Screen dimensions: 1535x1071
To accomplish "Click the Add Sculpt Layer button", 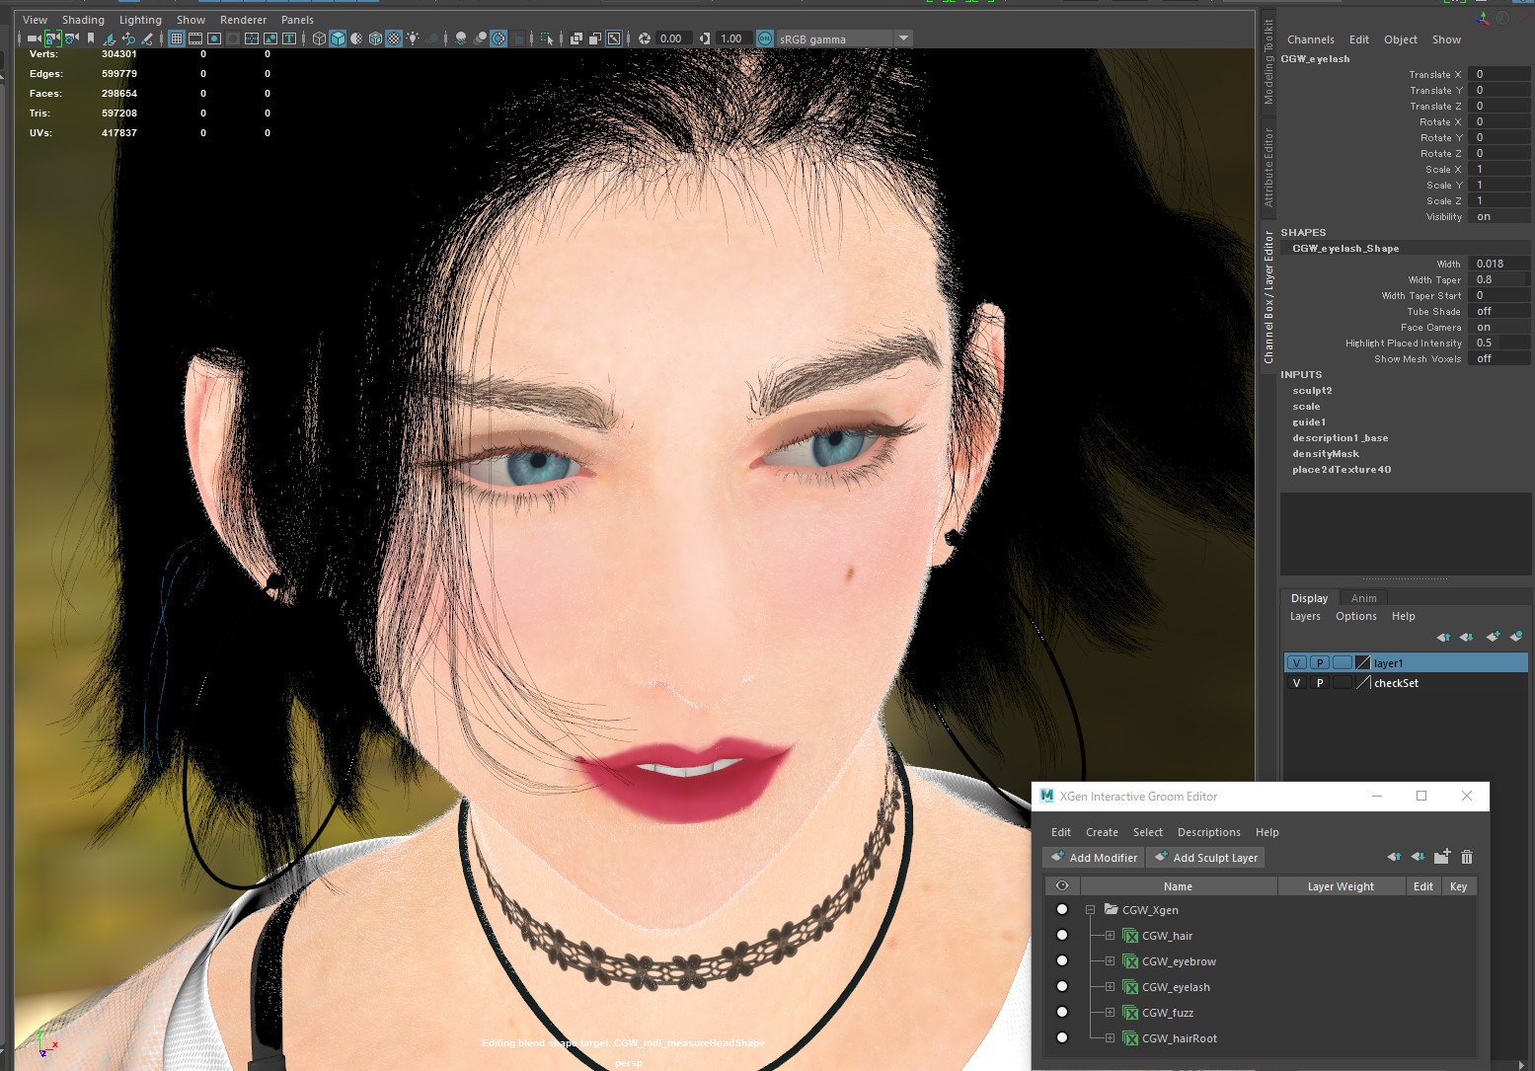I will tap(1205, 858).
